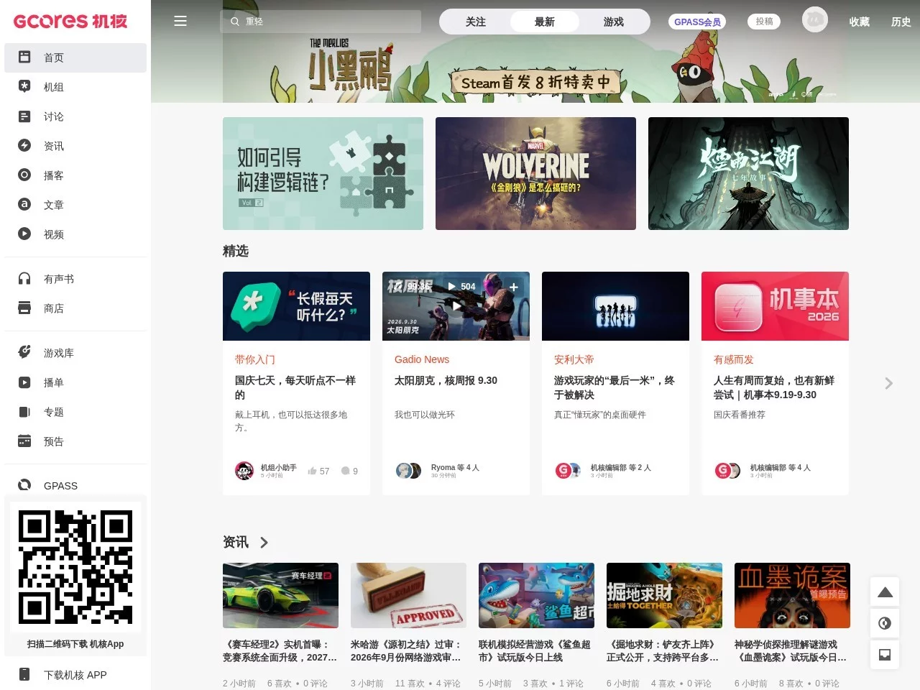Open 资讯 lightning icon in sidebar
This screenshot has width=920, height=690.
point(24,145)
